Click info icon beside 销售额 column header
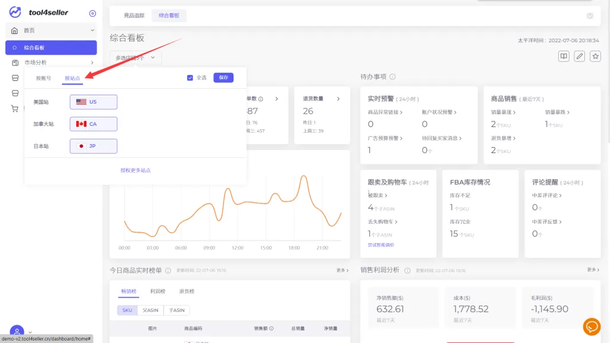 [271, 329]
